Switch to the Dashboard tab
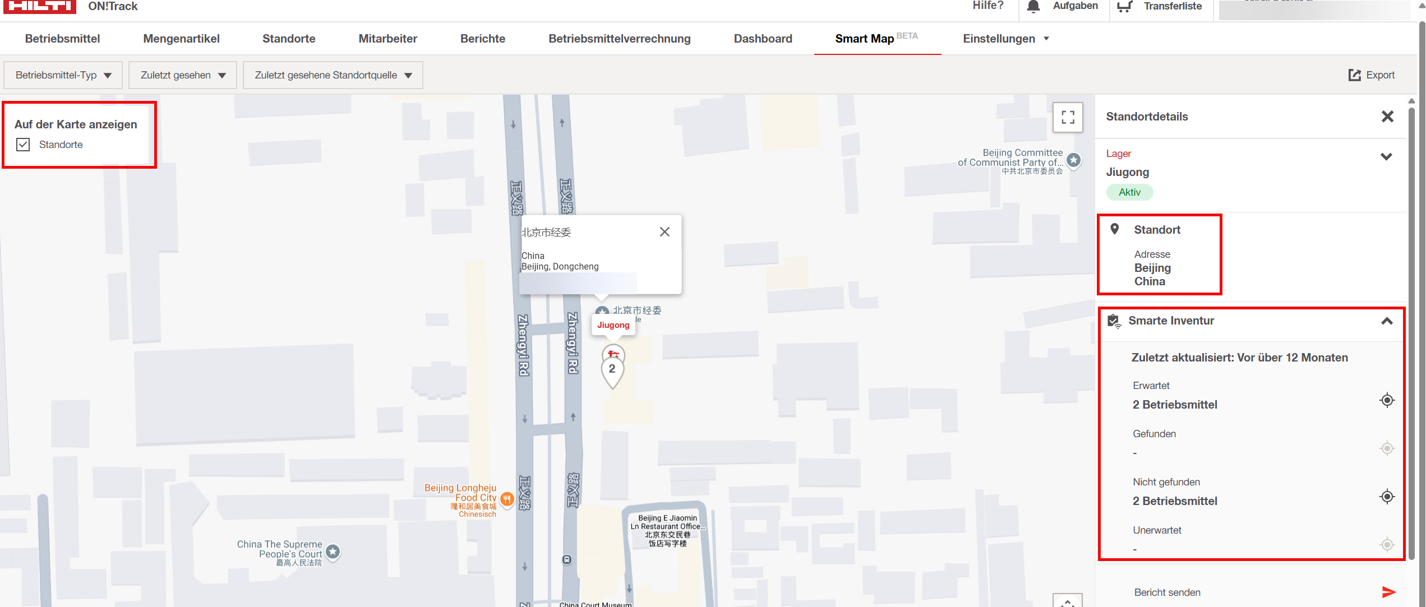This screenshot has width=1426, height=607. pos(763,39)
